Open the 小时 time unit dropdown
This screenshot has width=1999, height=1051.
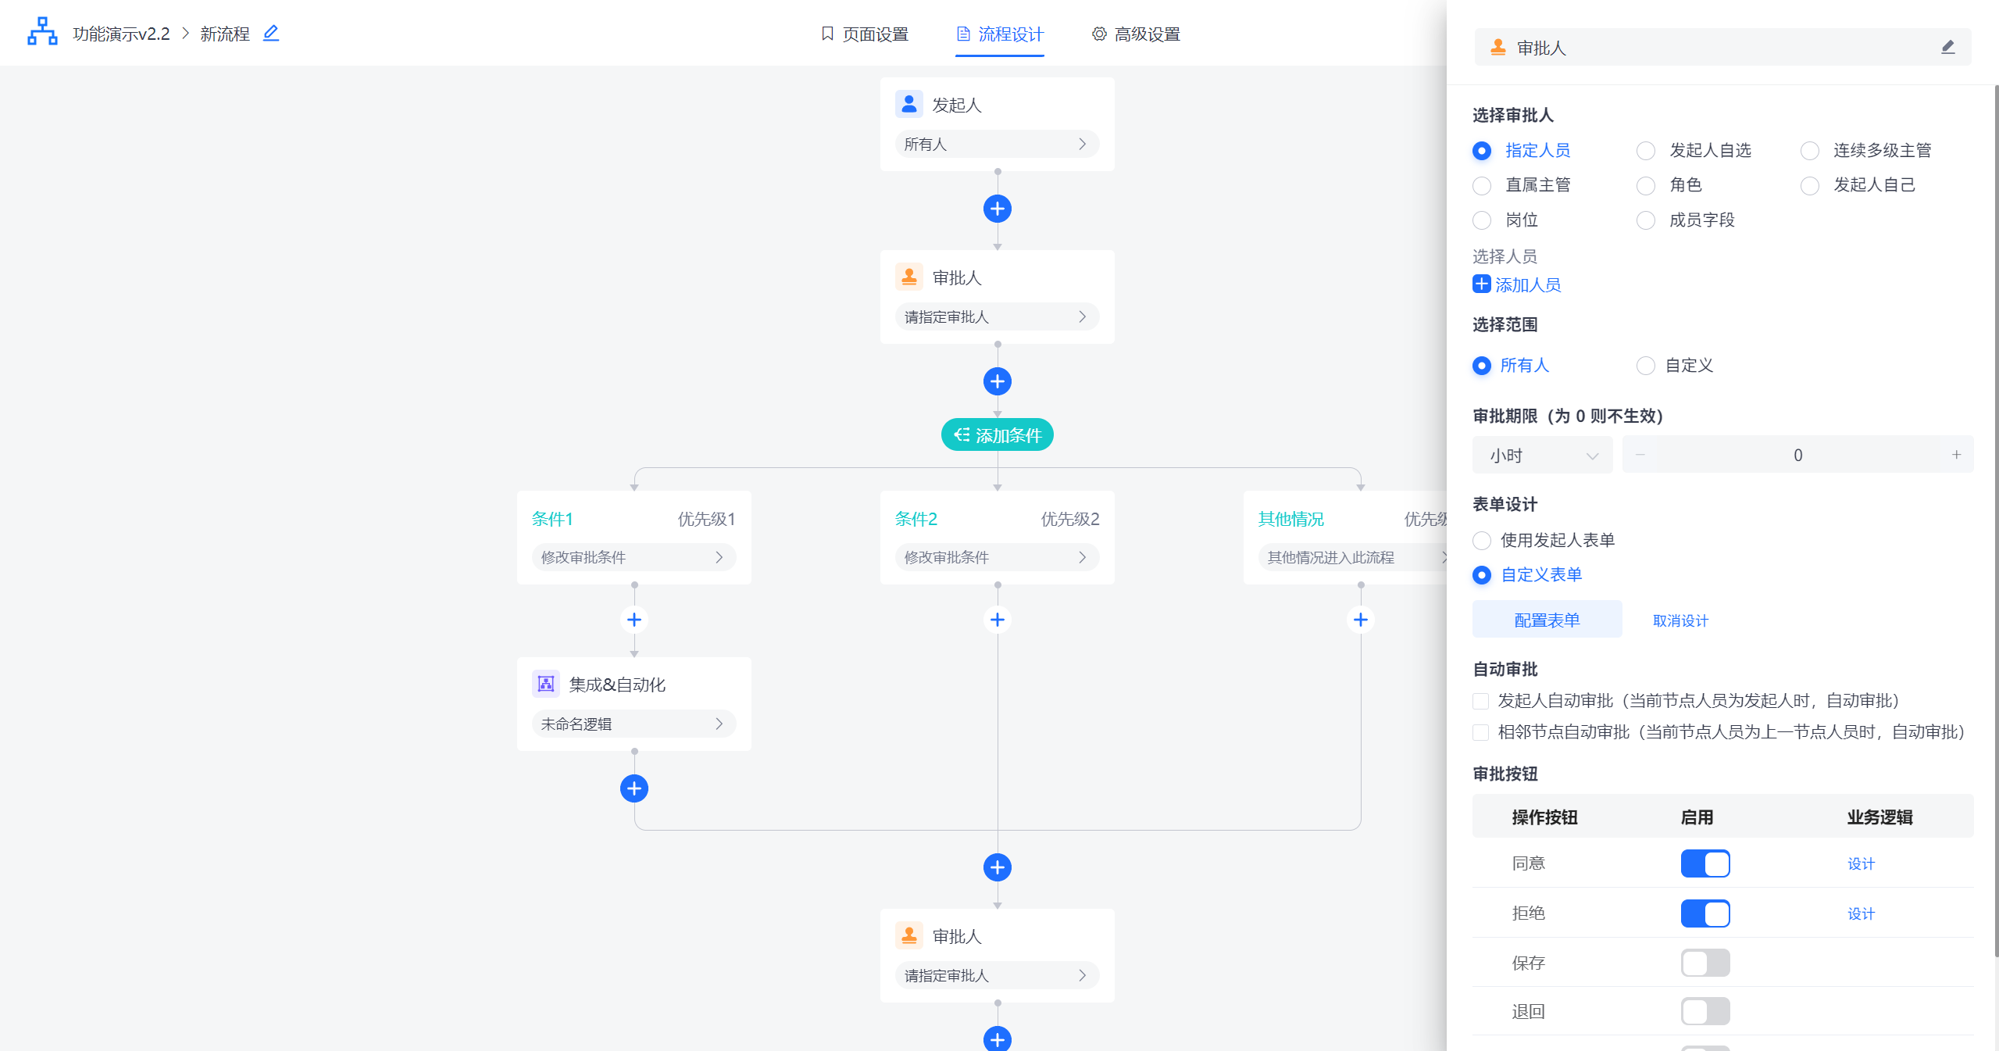click(1542, 456)
